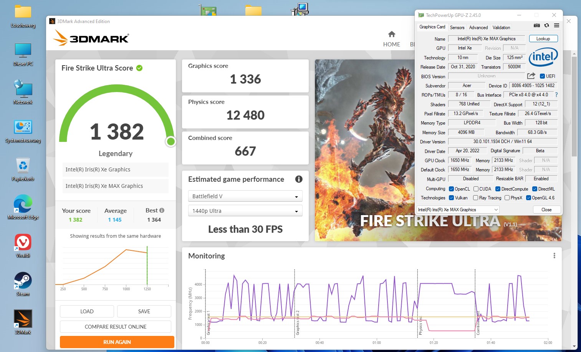Toggle the DirectCompute checkbox
The width and height of the screenshot is (581, 352).
point(498,189)
